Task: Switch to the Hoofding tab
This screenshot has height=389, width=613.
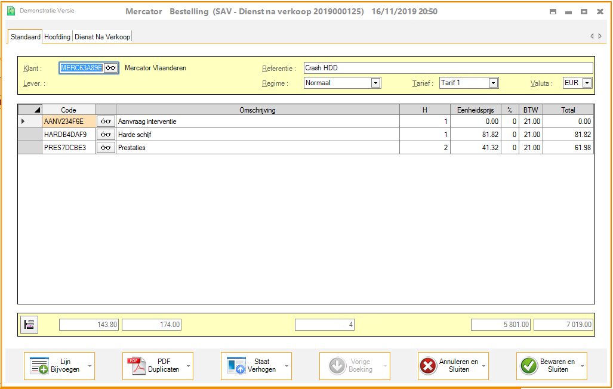Action: (57, 37)
